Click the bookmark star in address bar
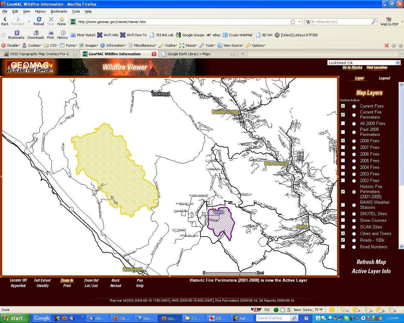 coord(293,22)
